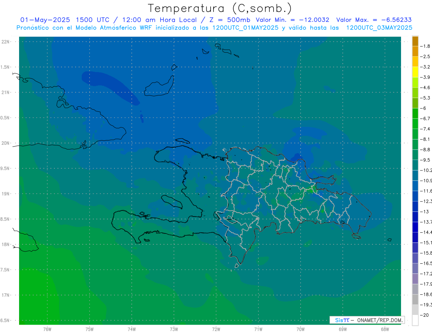Click the -2.5 colorbar label
This screenshot has width=432, height=334.
(426, 57)
